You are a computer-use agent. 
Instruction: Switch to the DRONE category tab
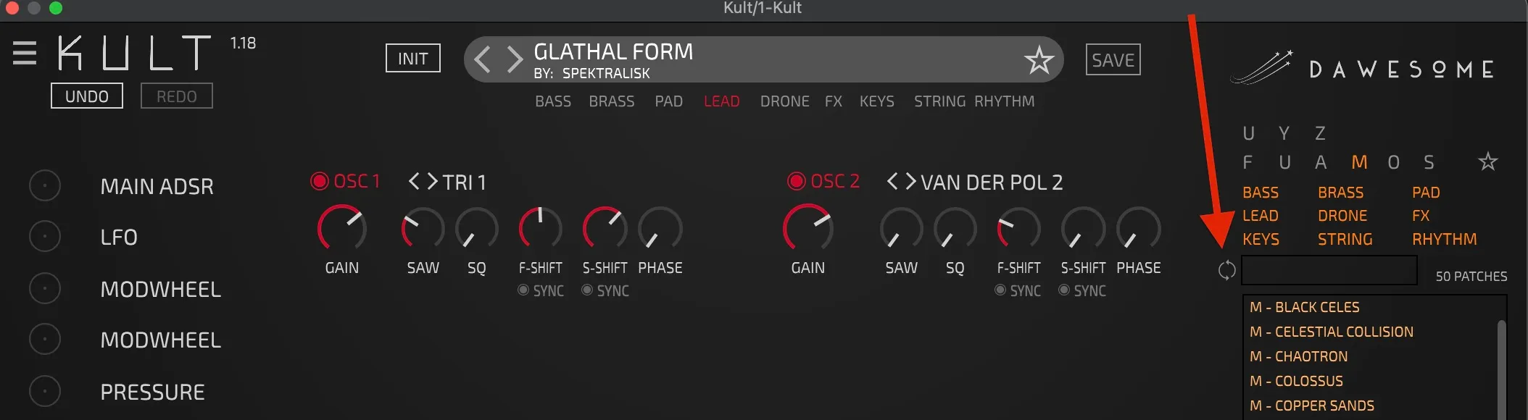pyautogui.click(x=784, y=101)
